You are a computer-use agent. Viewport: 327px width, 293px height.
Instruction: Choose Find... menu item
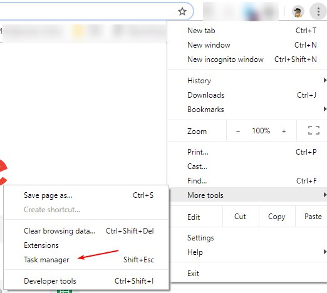247,181
